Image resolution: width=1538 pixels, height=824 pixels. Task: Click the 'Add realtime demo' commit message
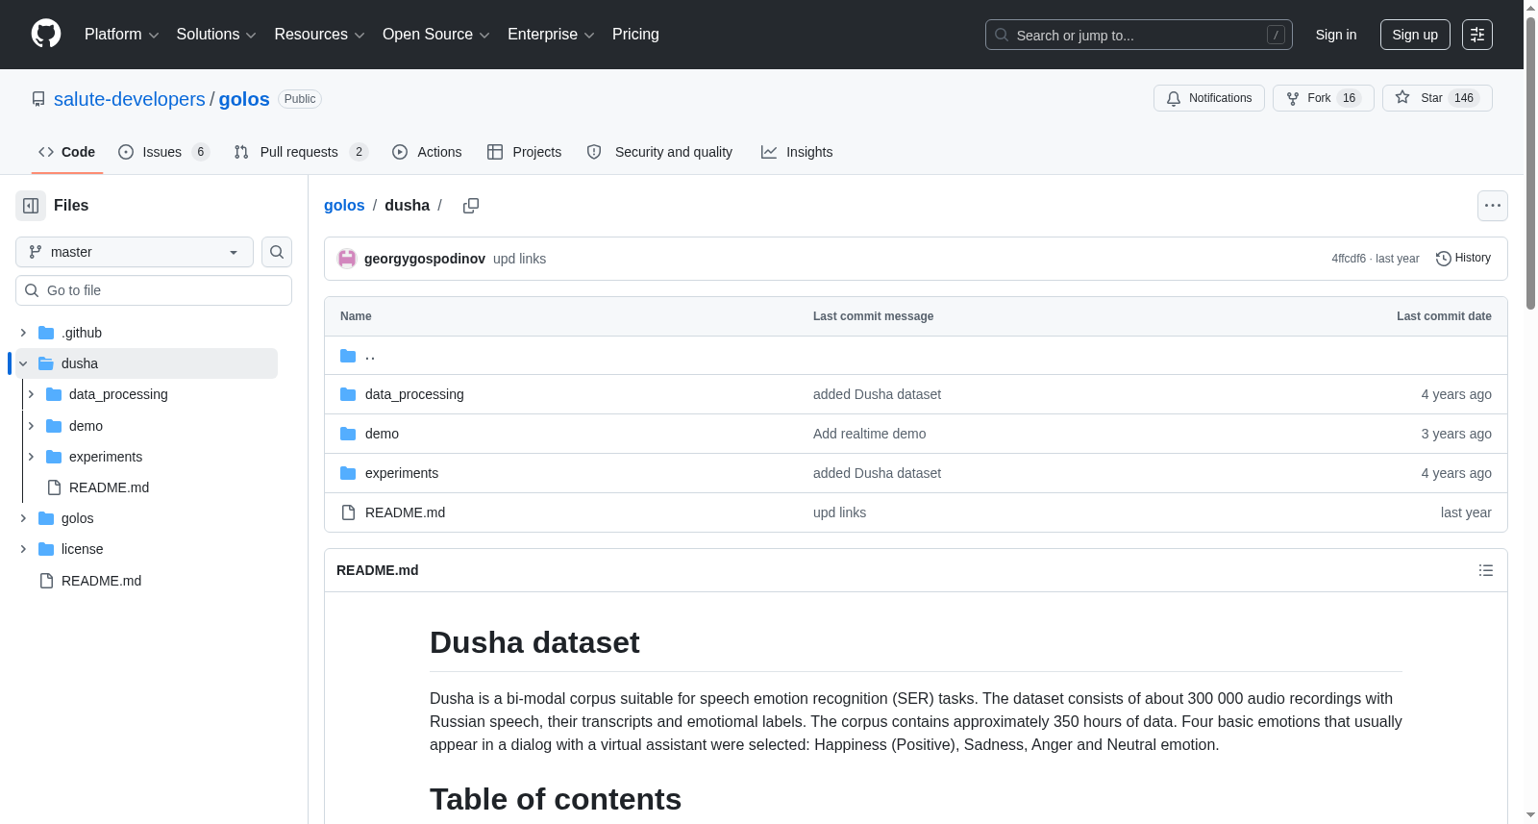[870, 434]
